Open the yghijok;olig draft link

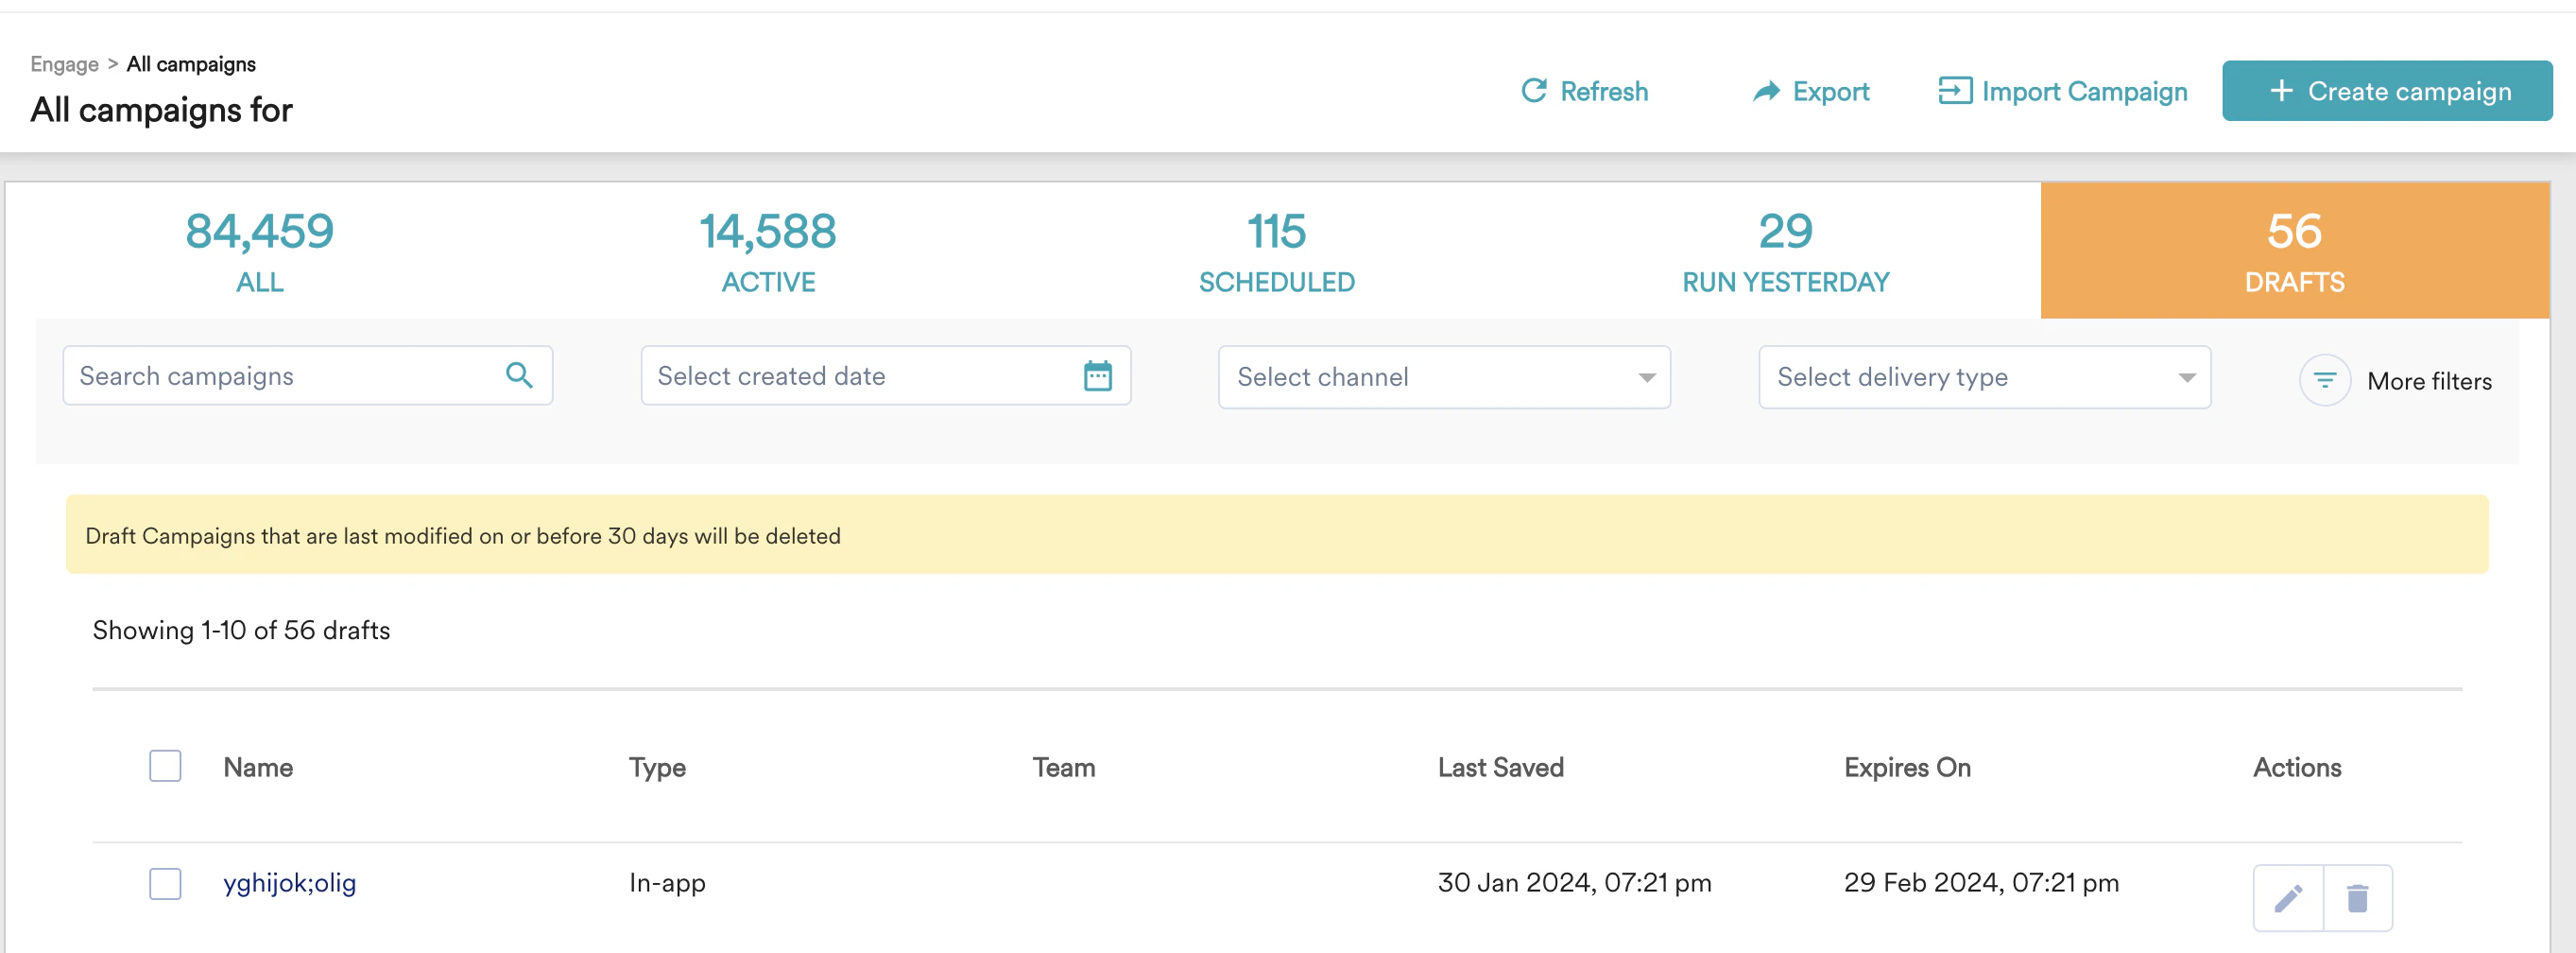[289, 883]
